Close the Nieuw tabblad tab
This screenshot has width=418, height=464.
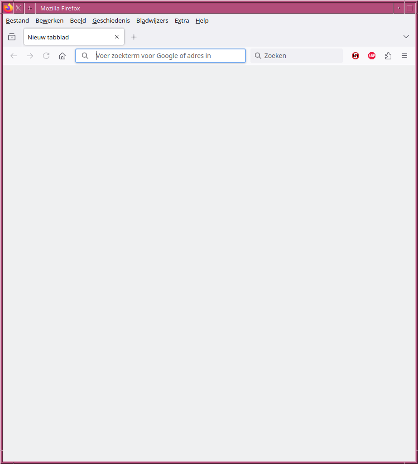point(117,37)
